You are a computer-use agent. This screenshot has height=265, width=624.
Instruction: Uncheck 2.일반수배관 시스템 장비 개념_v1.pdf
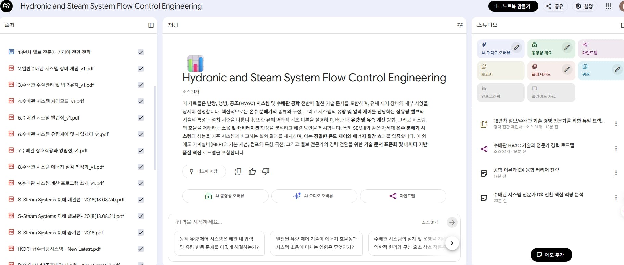tap(141, 69)
